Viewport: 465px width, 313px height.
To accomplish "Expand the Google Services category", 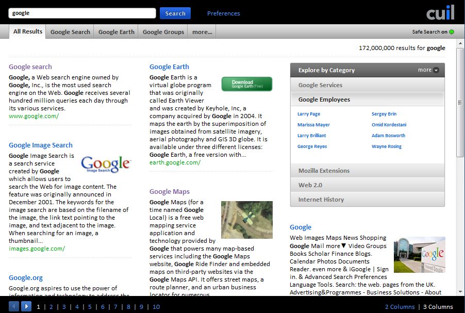I will point(368,85).
